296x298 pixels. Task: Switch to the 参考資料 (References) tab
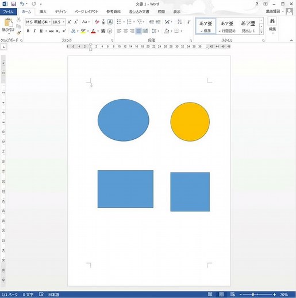pyautogui.click(x=113, y=11)
